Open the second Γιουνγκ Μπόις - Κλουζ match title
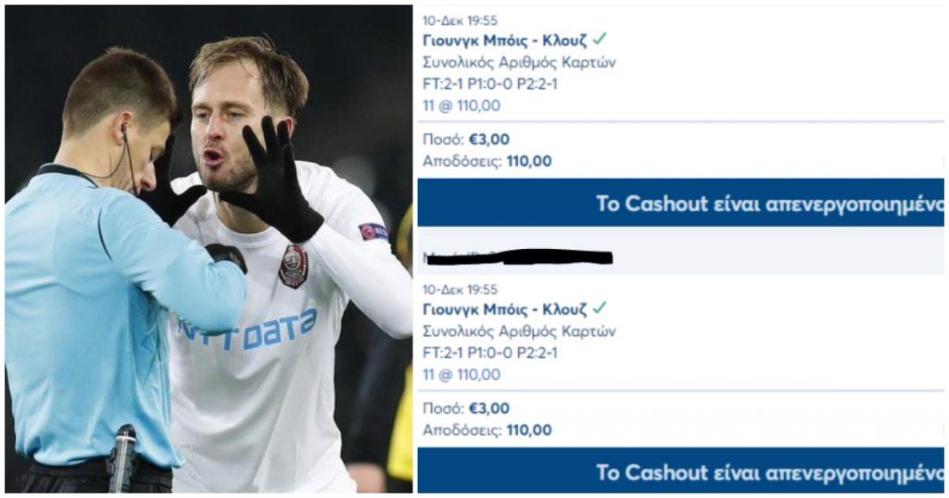The height and width of the screenshot is (498, 949). (x=505, y=309)
